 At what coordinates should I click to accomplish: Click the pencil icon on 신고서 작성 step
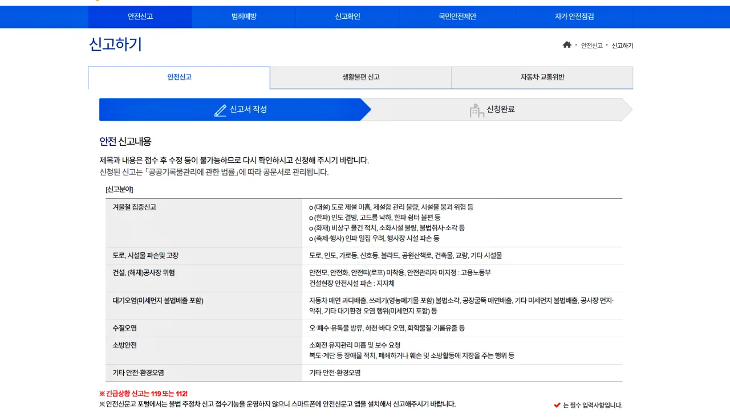coord(221,110)
